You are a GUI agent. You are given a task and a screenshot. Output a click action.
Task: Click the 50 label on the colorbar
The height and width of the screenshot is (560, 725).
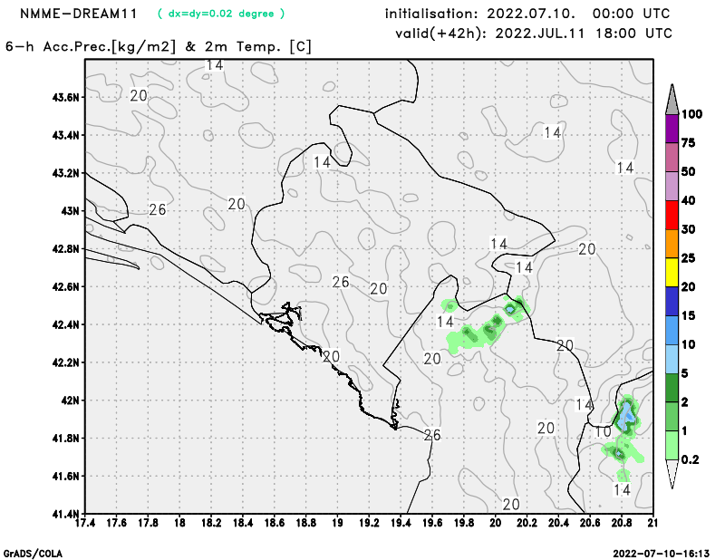(689, 171)
